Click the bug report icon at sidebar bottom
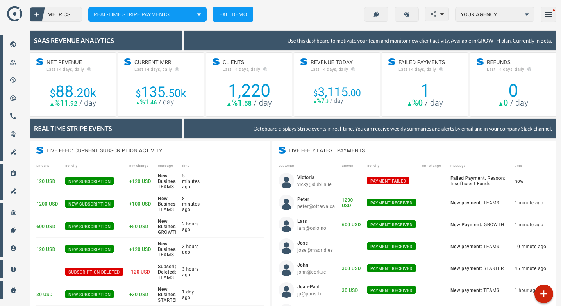This screenshot has height=306, width=561. click(x=13, y=290)
